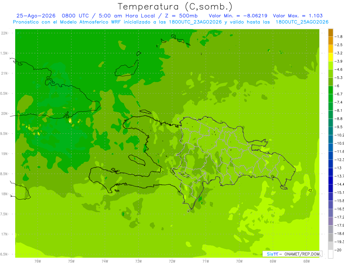The image size is (344, 265).
Task: Pick the purple swatch between -17.2 and -17.9
Action: (331, 221)
